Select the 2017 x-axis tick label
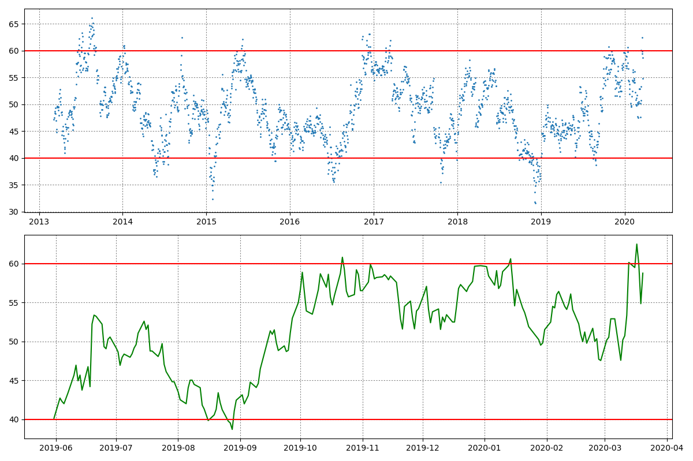Screen dimensions: 693x461 [x=374, y=222]
